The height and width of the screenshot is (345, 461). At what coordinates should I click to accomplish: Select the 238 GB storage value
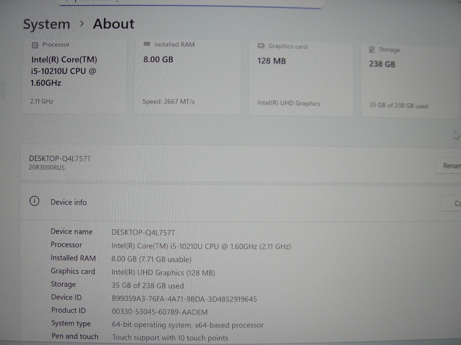coord(382,64)
